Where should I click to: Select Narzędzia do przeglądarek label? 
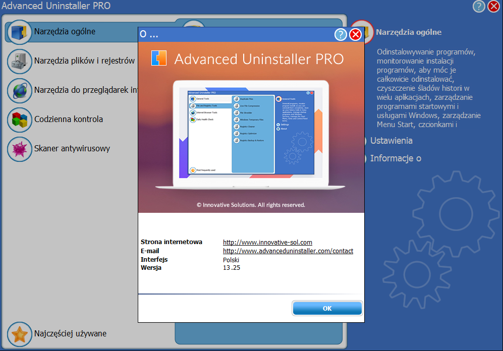(86, 90)
